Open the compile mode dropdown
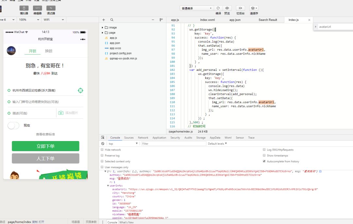This screenshot has height=224, width=353. (196, 8)
